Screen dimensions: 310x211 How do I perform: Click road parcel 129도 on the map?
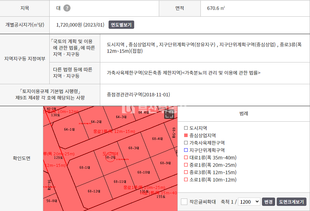tap(59, 158)
